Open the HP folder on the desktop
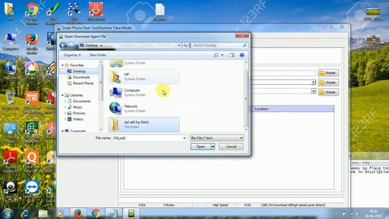The height and width of the screenshot is (219, 389). coord(10,11)
